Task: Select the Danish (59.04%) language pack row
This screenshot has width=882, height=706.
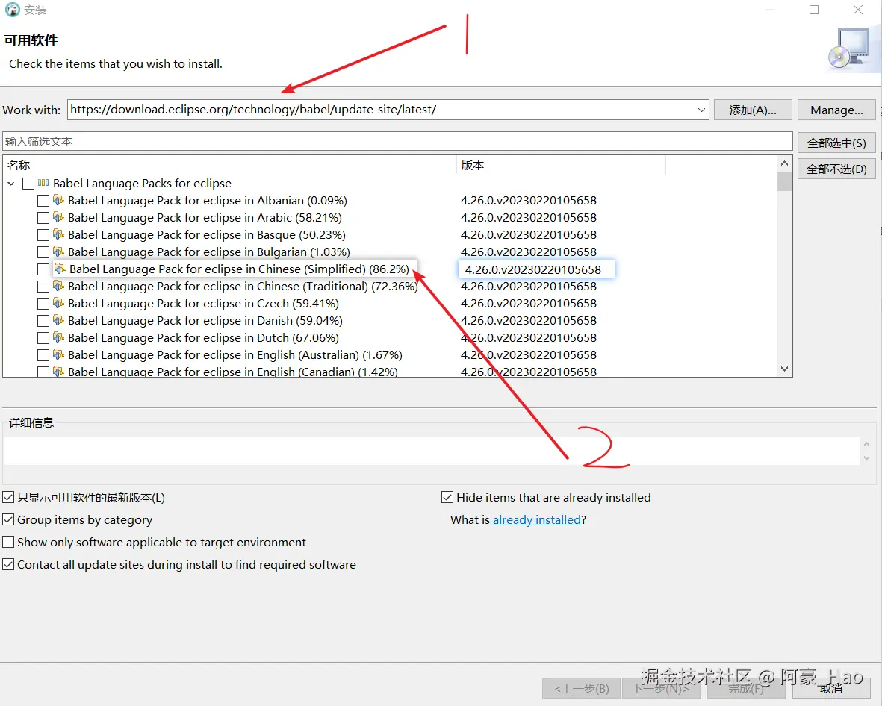Action: [205, 321]
